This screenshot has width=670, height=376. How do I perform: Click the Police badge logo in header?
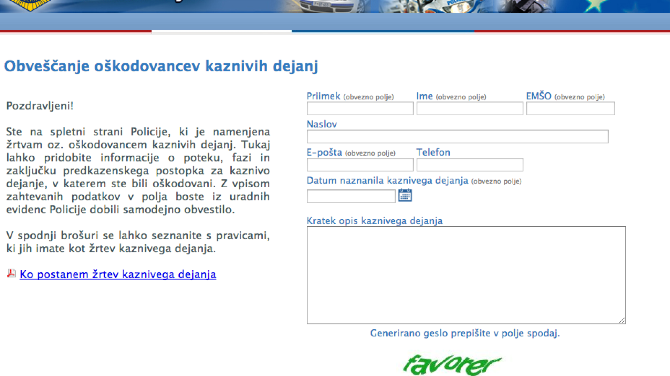point(30,5)
